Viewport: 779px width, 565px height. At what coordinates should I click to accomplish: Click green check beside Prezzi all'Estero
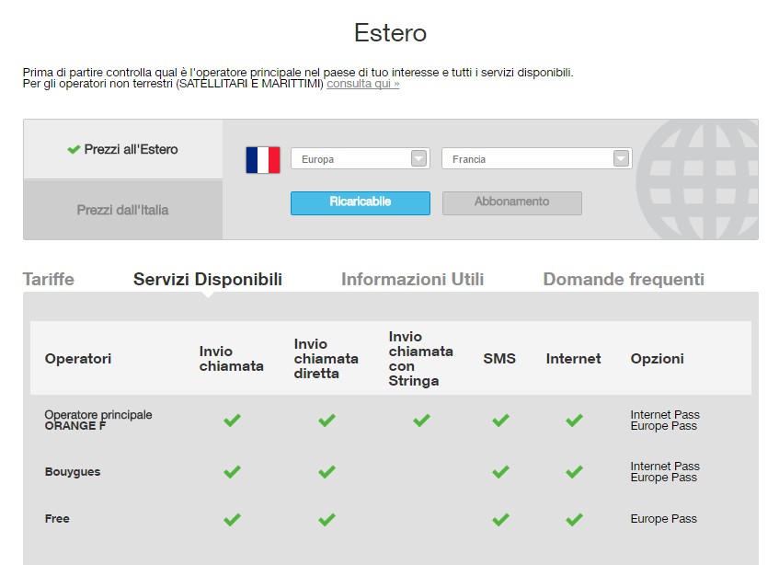point(74,149)
